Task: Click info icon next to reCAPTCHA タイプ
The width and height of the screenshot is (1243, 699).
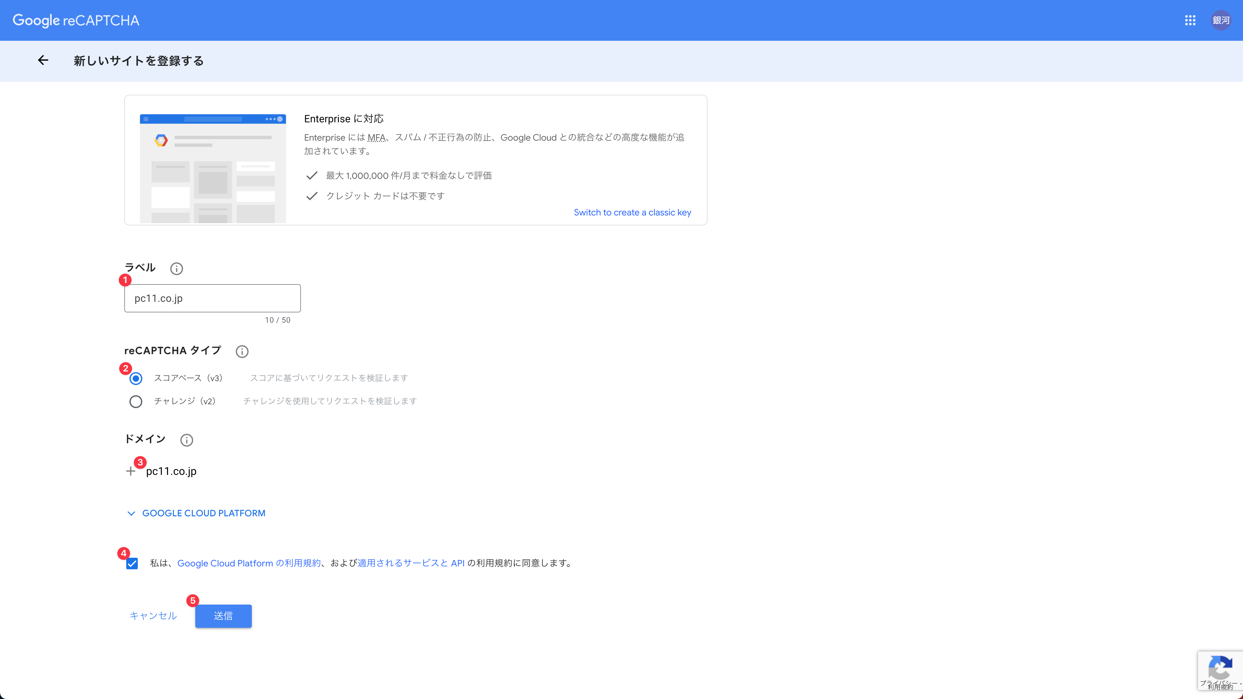Action: [x=242, y=351]
